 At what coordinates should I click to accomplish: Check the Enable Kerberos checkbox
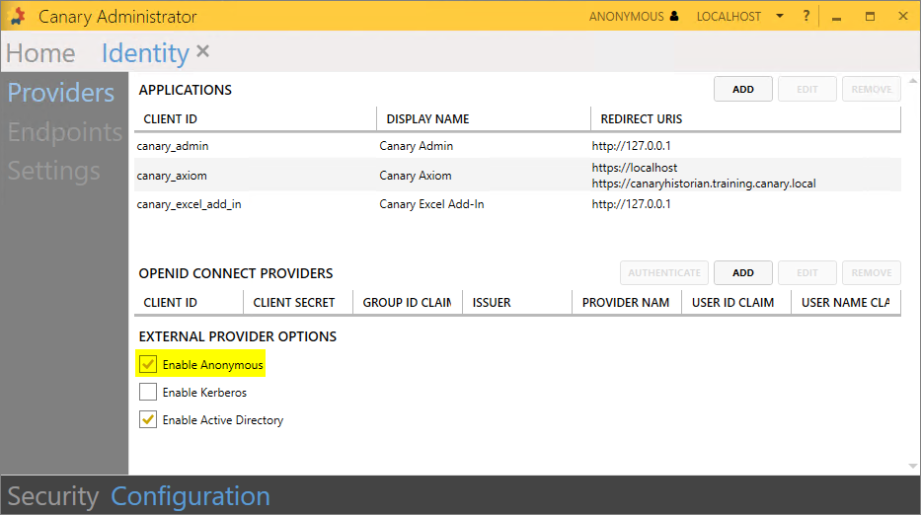pyautogui.click(x=148, y=393)
